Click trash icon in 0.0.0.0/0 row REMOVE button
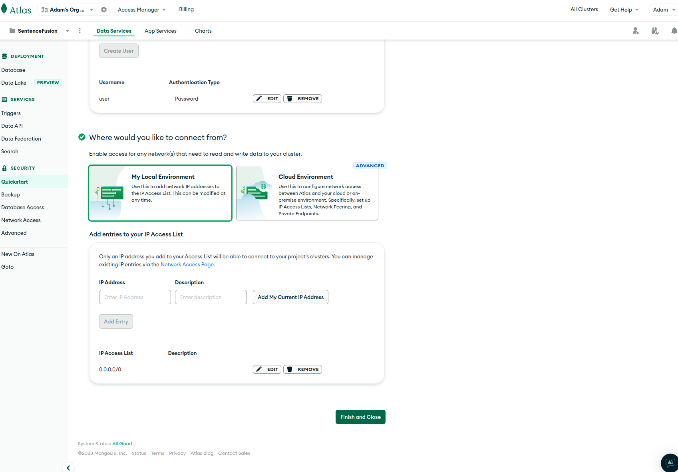Image resolution: width=678 pixels, height=472 pixels. [290, 369]
